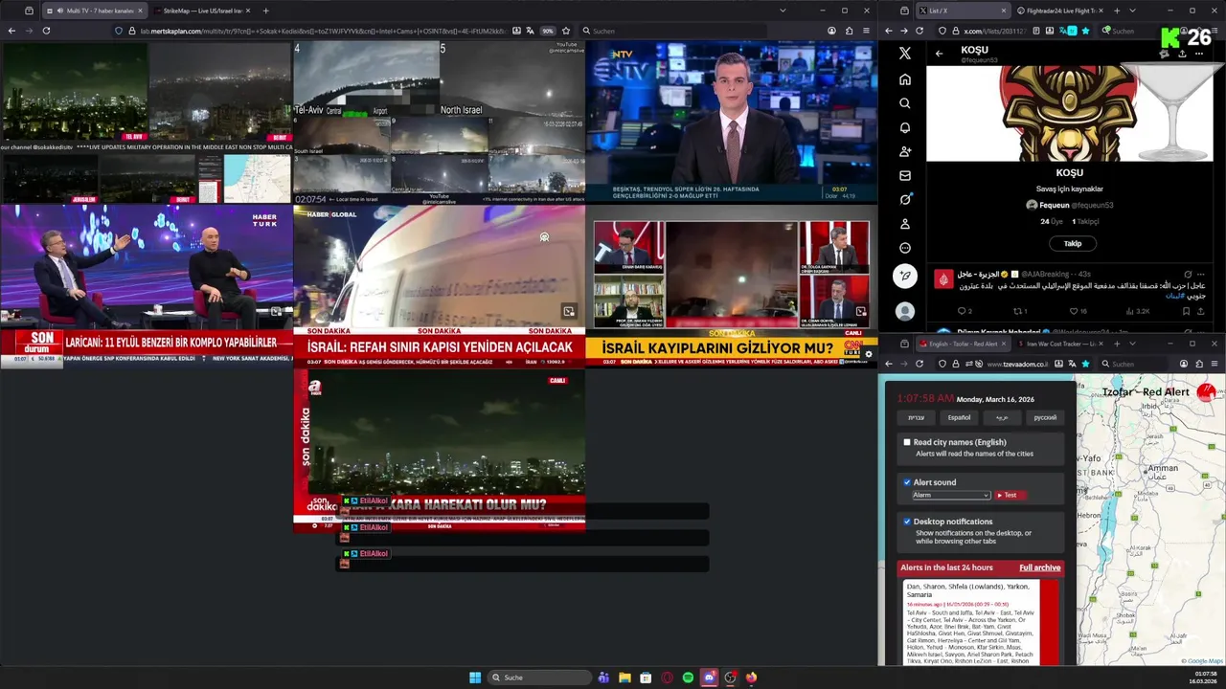
Task: Open options menu on AJABreaking post
Action: coord(1200,275)
